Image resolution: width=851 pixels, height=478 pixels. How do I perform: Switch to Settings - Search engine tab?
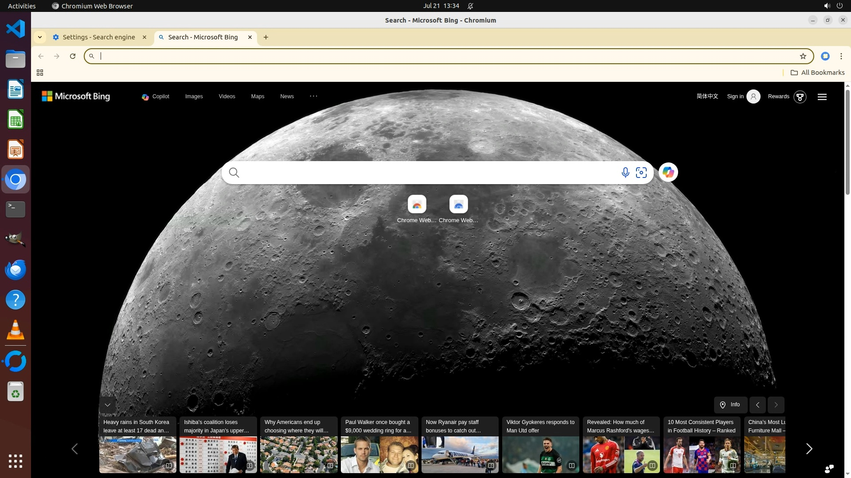pos(98,37)
